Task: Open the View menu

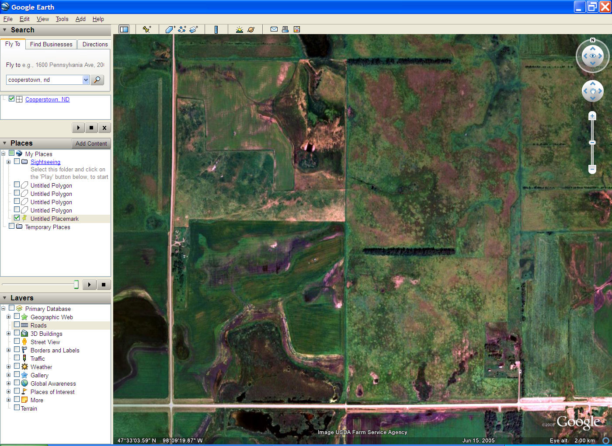Action: [x=43, y=19]
